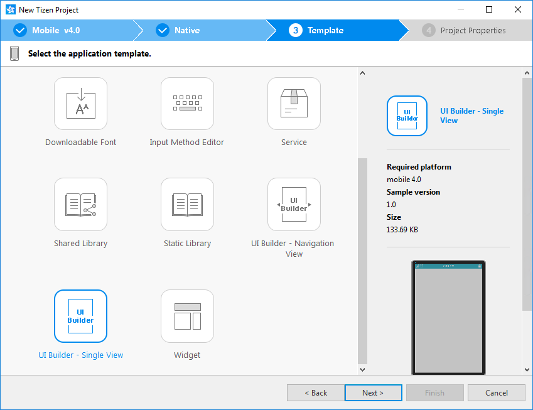Choose the Service application template
533x410 pixels.
pos(293,104)
